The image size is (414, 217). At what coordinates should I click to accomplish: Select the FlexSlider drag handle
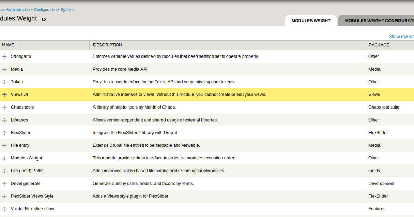[x=4, y=133]
